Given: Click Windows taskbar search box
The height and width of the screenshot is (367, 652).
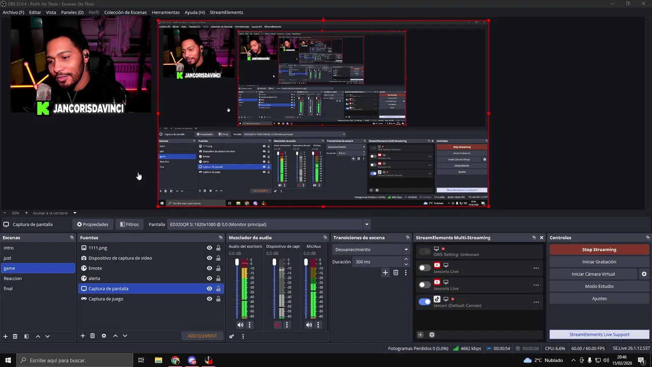Looking at the screenshot, I should pos(74,360).
